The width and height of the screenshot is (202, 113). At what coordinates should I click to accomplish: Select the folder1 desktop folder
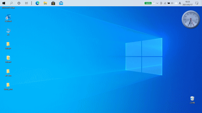8,46
